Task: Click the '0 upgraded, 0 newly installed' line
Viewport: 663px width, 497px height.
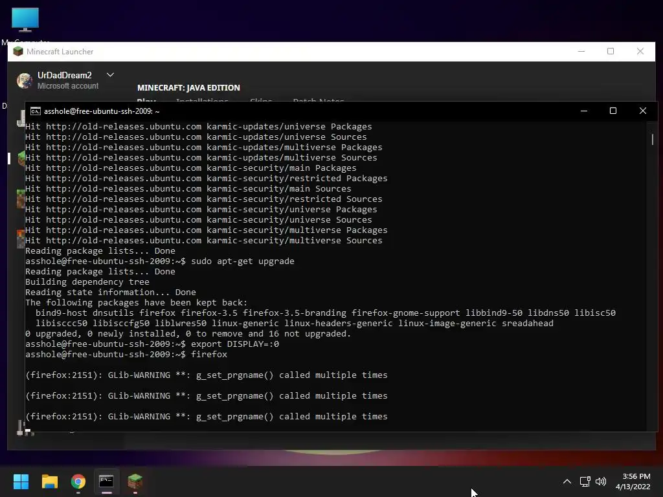Action: 188,333
